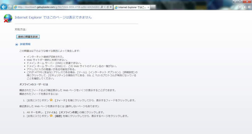
Task: Click the magnifier search icon in address bar
Action: click(x=102, y=7)
